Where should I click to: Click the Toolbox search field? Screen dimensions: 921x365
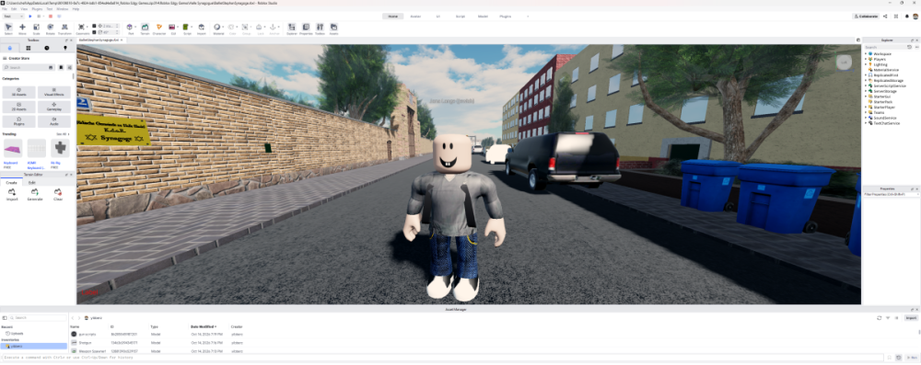click(29, 67)
